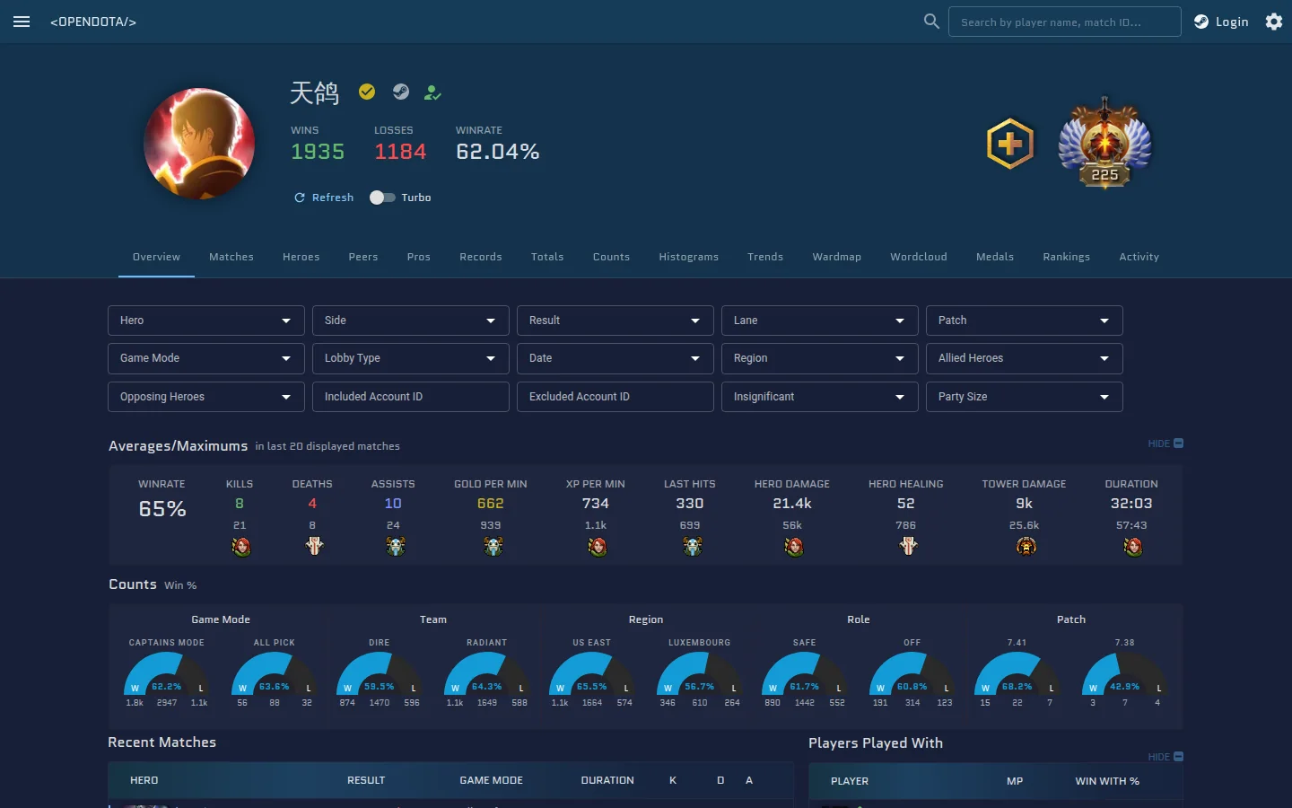Expand the Insignificant dropdown
The width and height of the screenshot is (1292, 808).
tap(819, 397)
